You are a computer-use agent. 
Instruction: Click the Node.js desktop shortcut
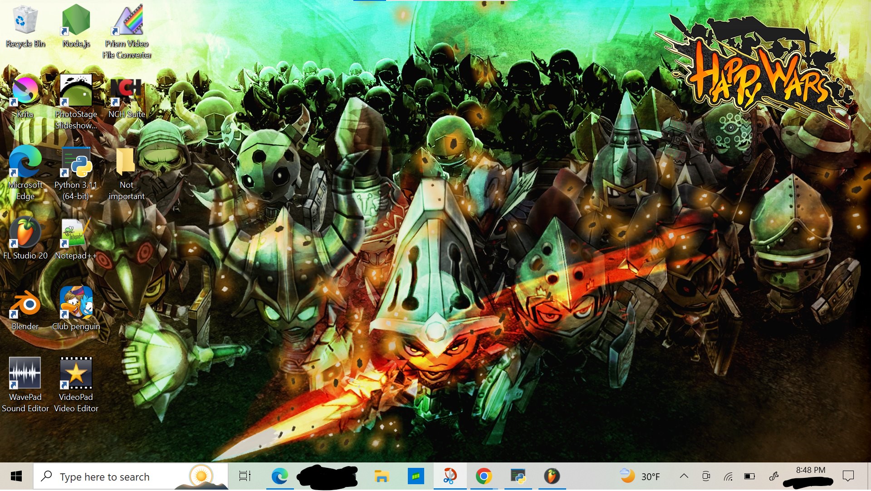[76, 20]
